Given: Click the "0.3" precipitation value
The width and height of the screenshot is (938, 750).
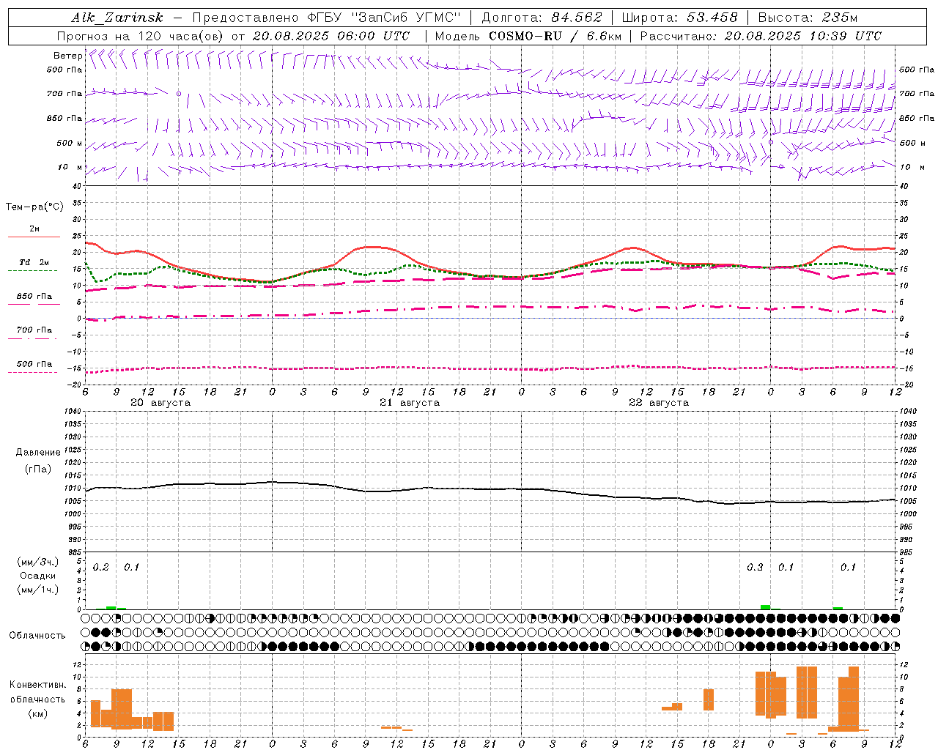Looking at the screenshot, I should point(755,568).
